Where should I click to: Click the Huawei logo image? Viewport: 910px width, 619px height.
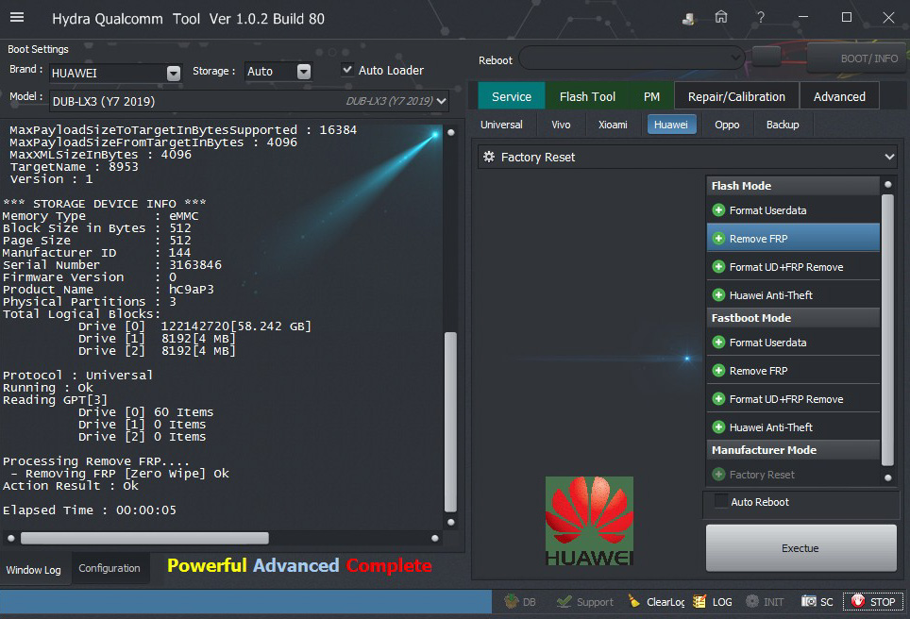coord(589,521)
